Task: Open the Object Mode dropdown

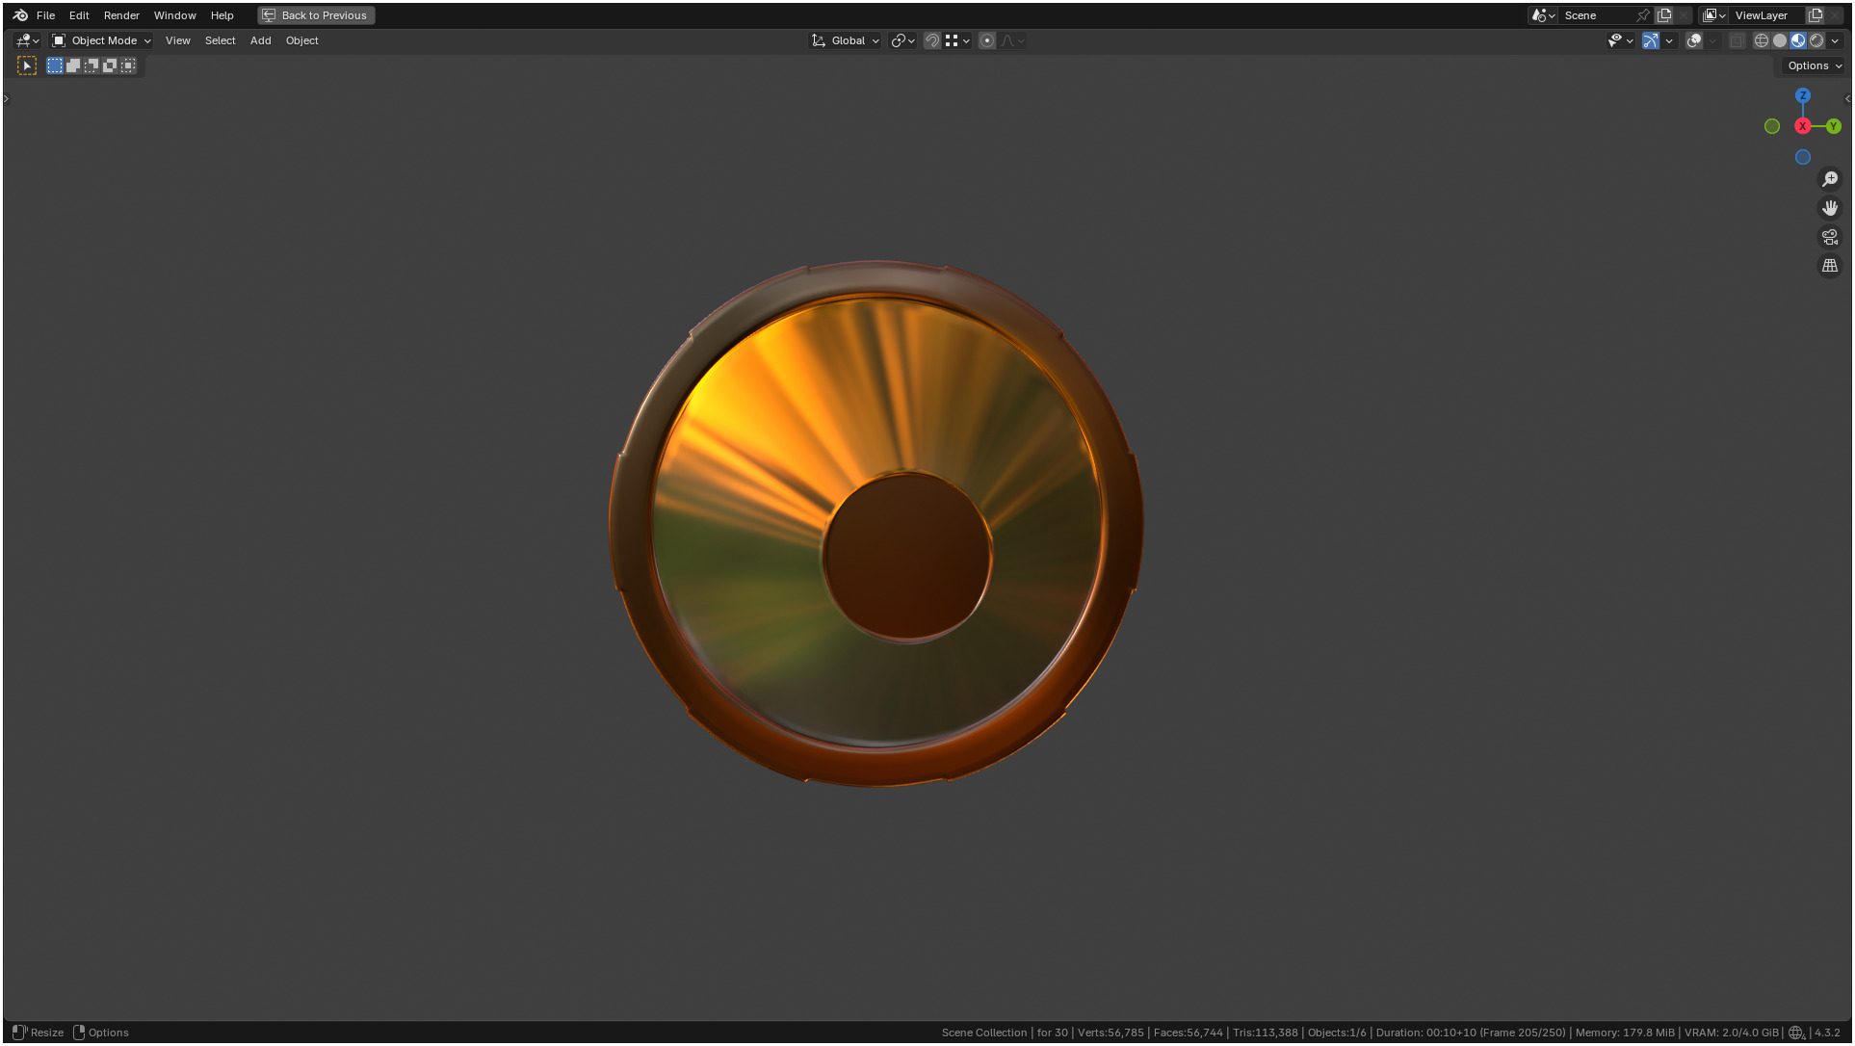Action: pos(102,40)
